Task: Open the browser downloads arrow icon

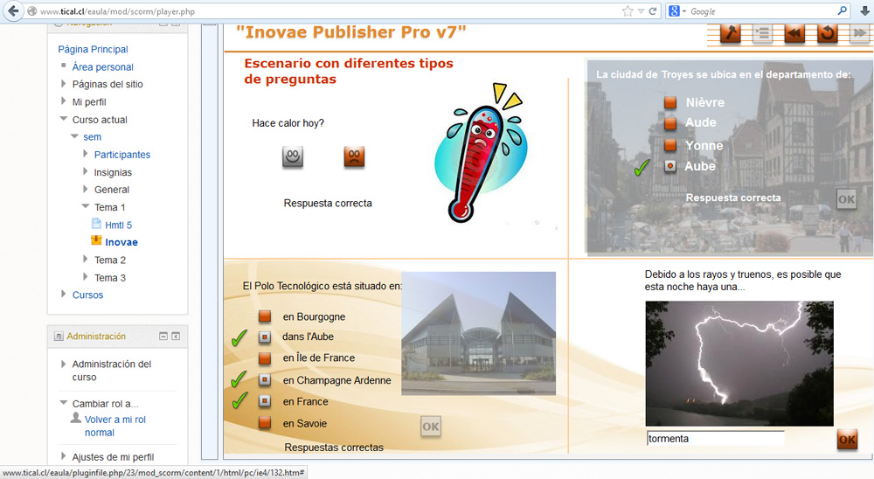Action: pos(864,11)
